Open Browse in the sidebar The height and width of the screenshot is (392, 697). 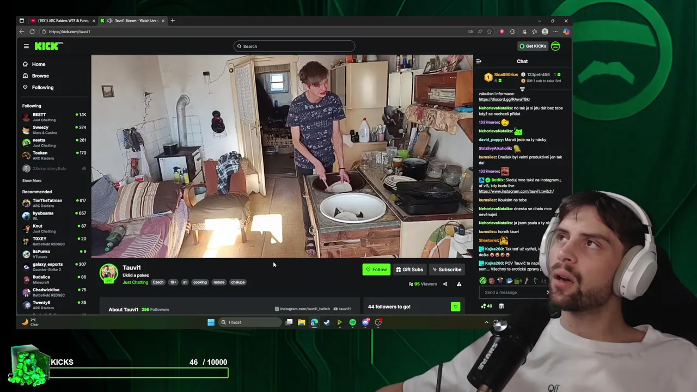35,76
